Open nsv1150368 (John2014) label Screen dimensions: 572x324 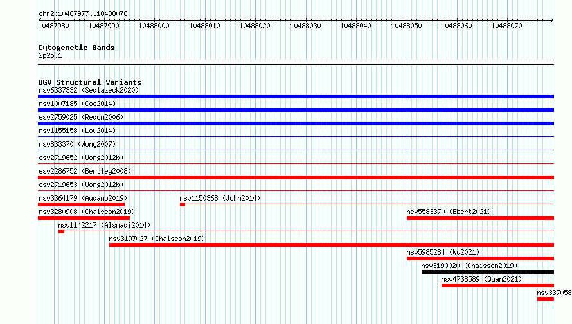220,198
